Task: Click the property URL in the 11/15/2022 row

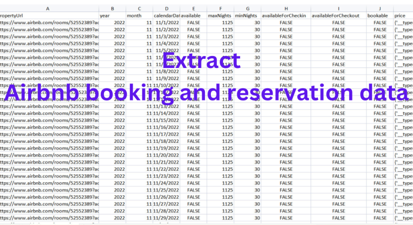Action: [49, 120]
